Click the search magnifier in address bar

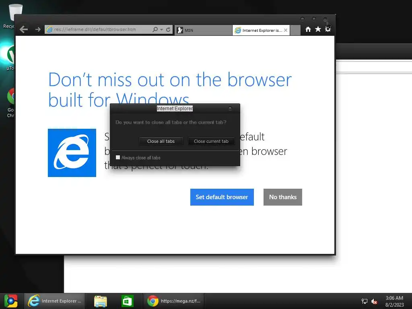pos(155,29)
